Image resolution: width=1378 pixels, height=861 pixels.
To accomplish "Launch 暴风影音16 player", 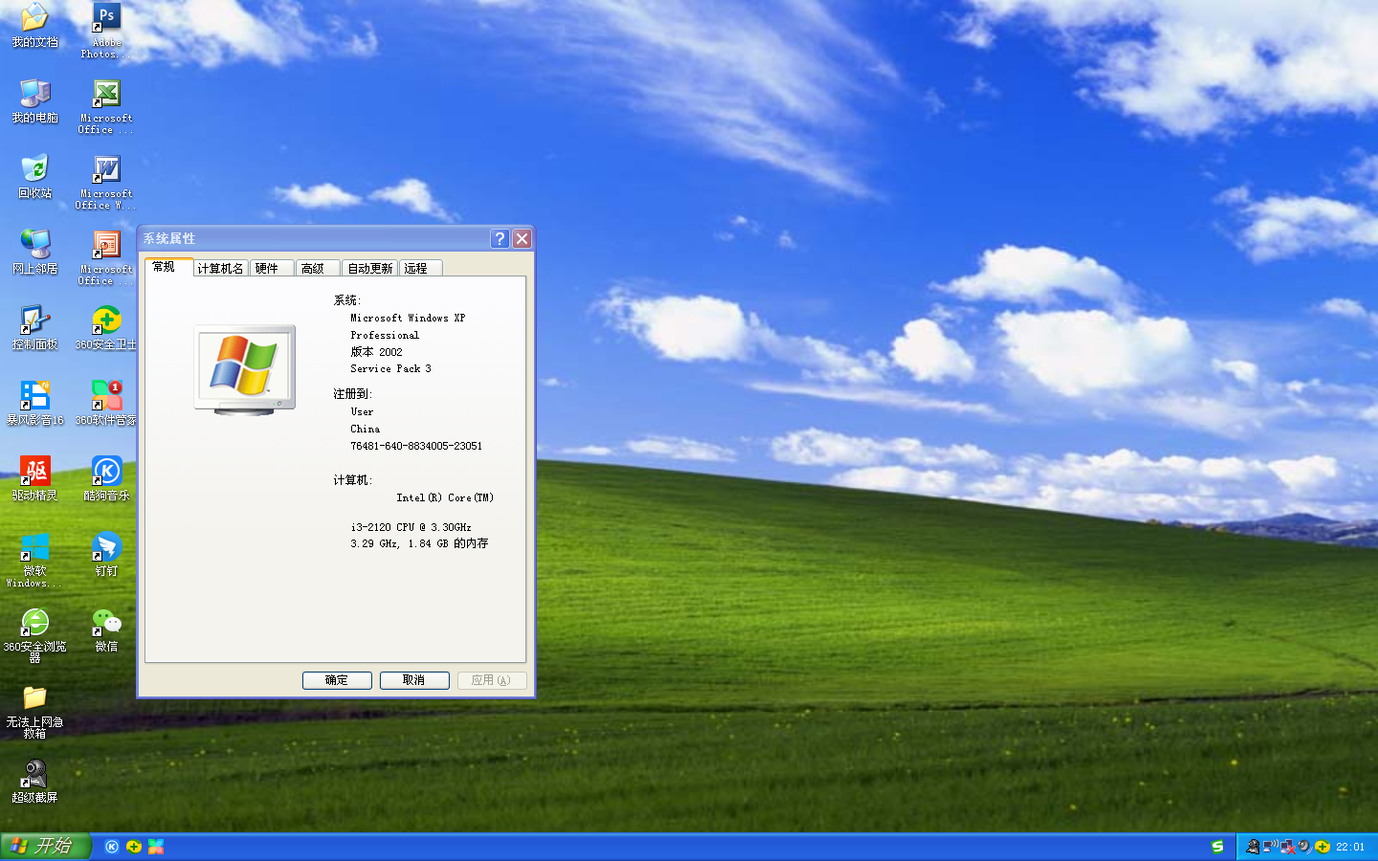I will [x=34, y=397].
